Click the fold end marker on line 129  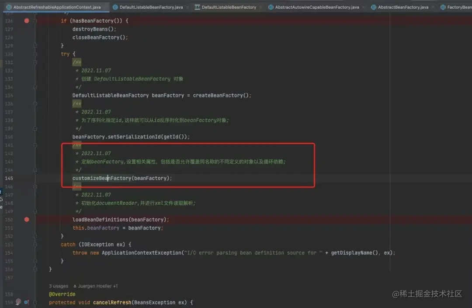[35, 46]
